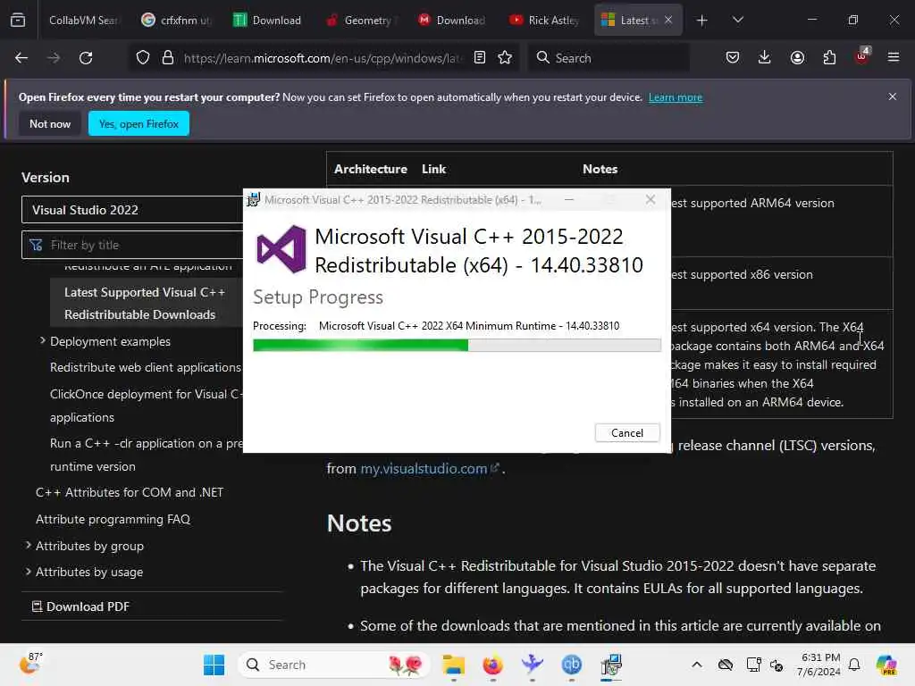Open ClickOnce deployment for Visual C++ applications
Image resolution: width=915 pixels, height=686 pixels.
click(146, 406)
